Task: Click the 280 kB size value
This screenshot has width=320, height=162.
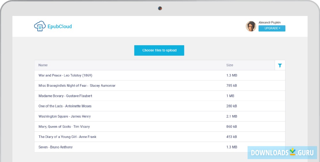Action: tap(232, 106)
